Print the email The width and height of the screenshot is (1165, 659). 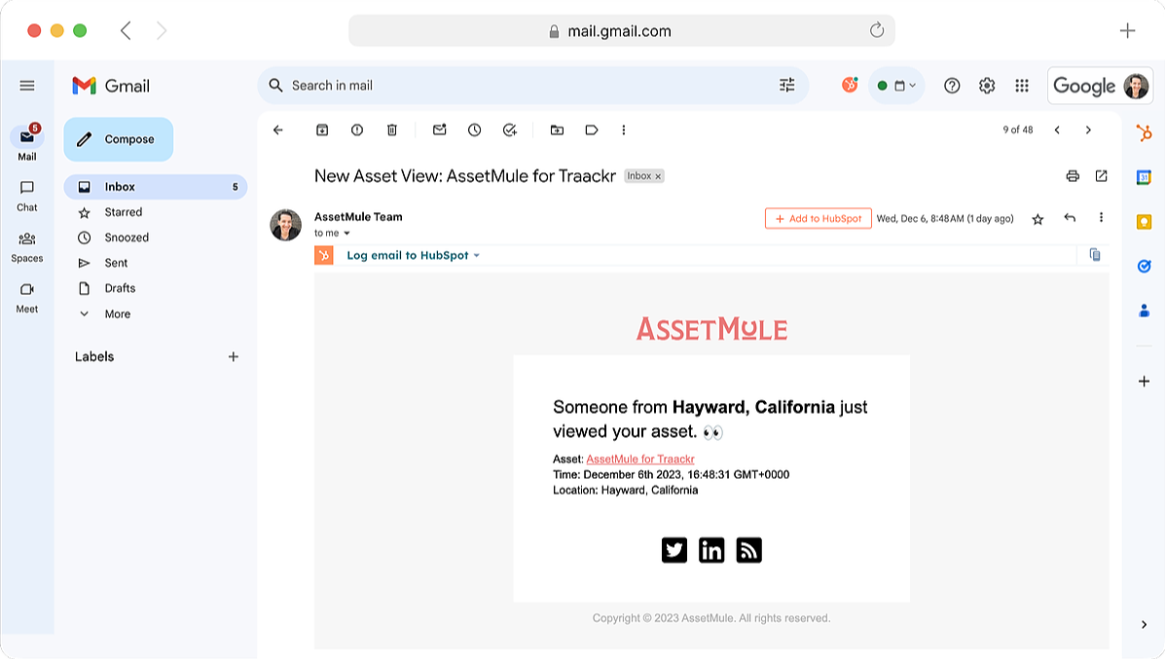[1073, 176]
